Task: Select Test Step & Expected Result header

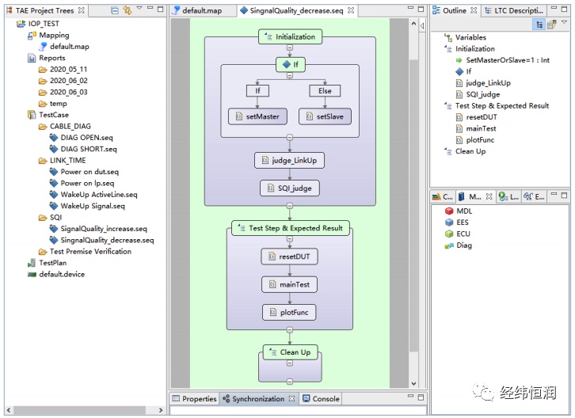Action: click(x=291, y=228)
